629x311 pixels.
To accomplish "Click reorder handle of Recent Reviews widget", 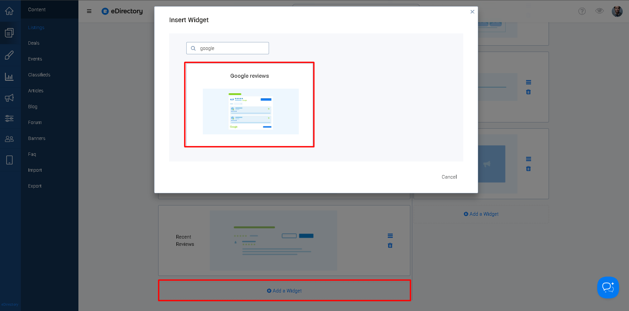I will click(x=390, y=236).
